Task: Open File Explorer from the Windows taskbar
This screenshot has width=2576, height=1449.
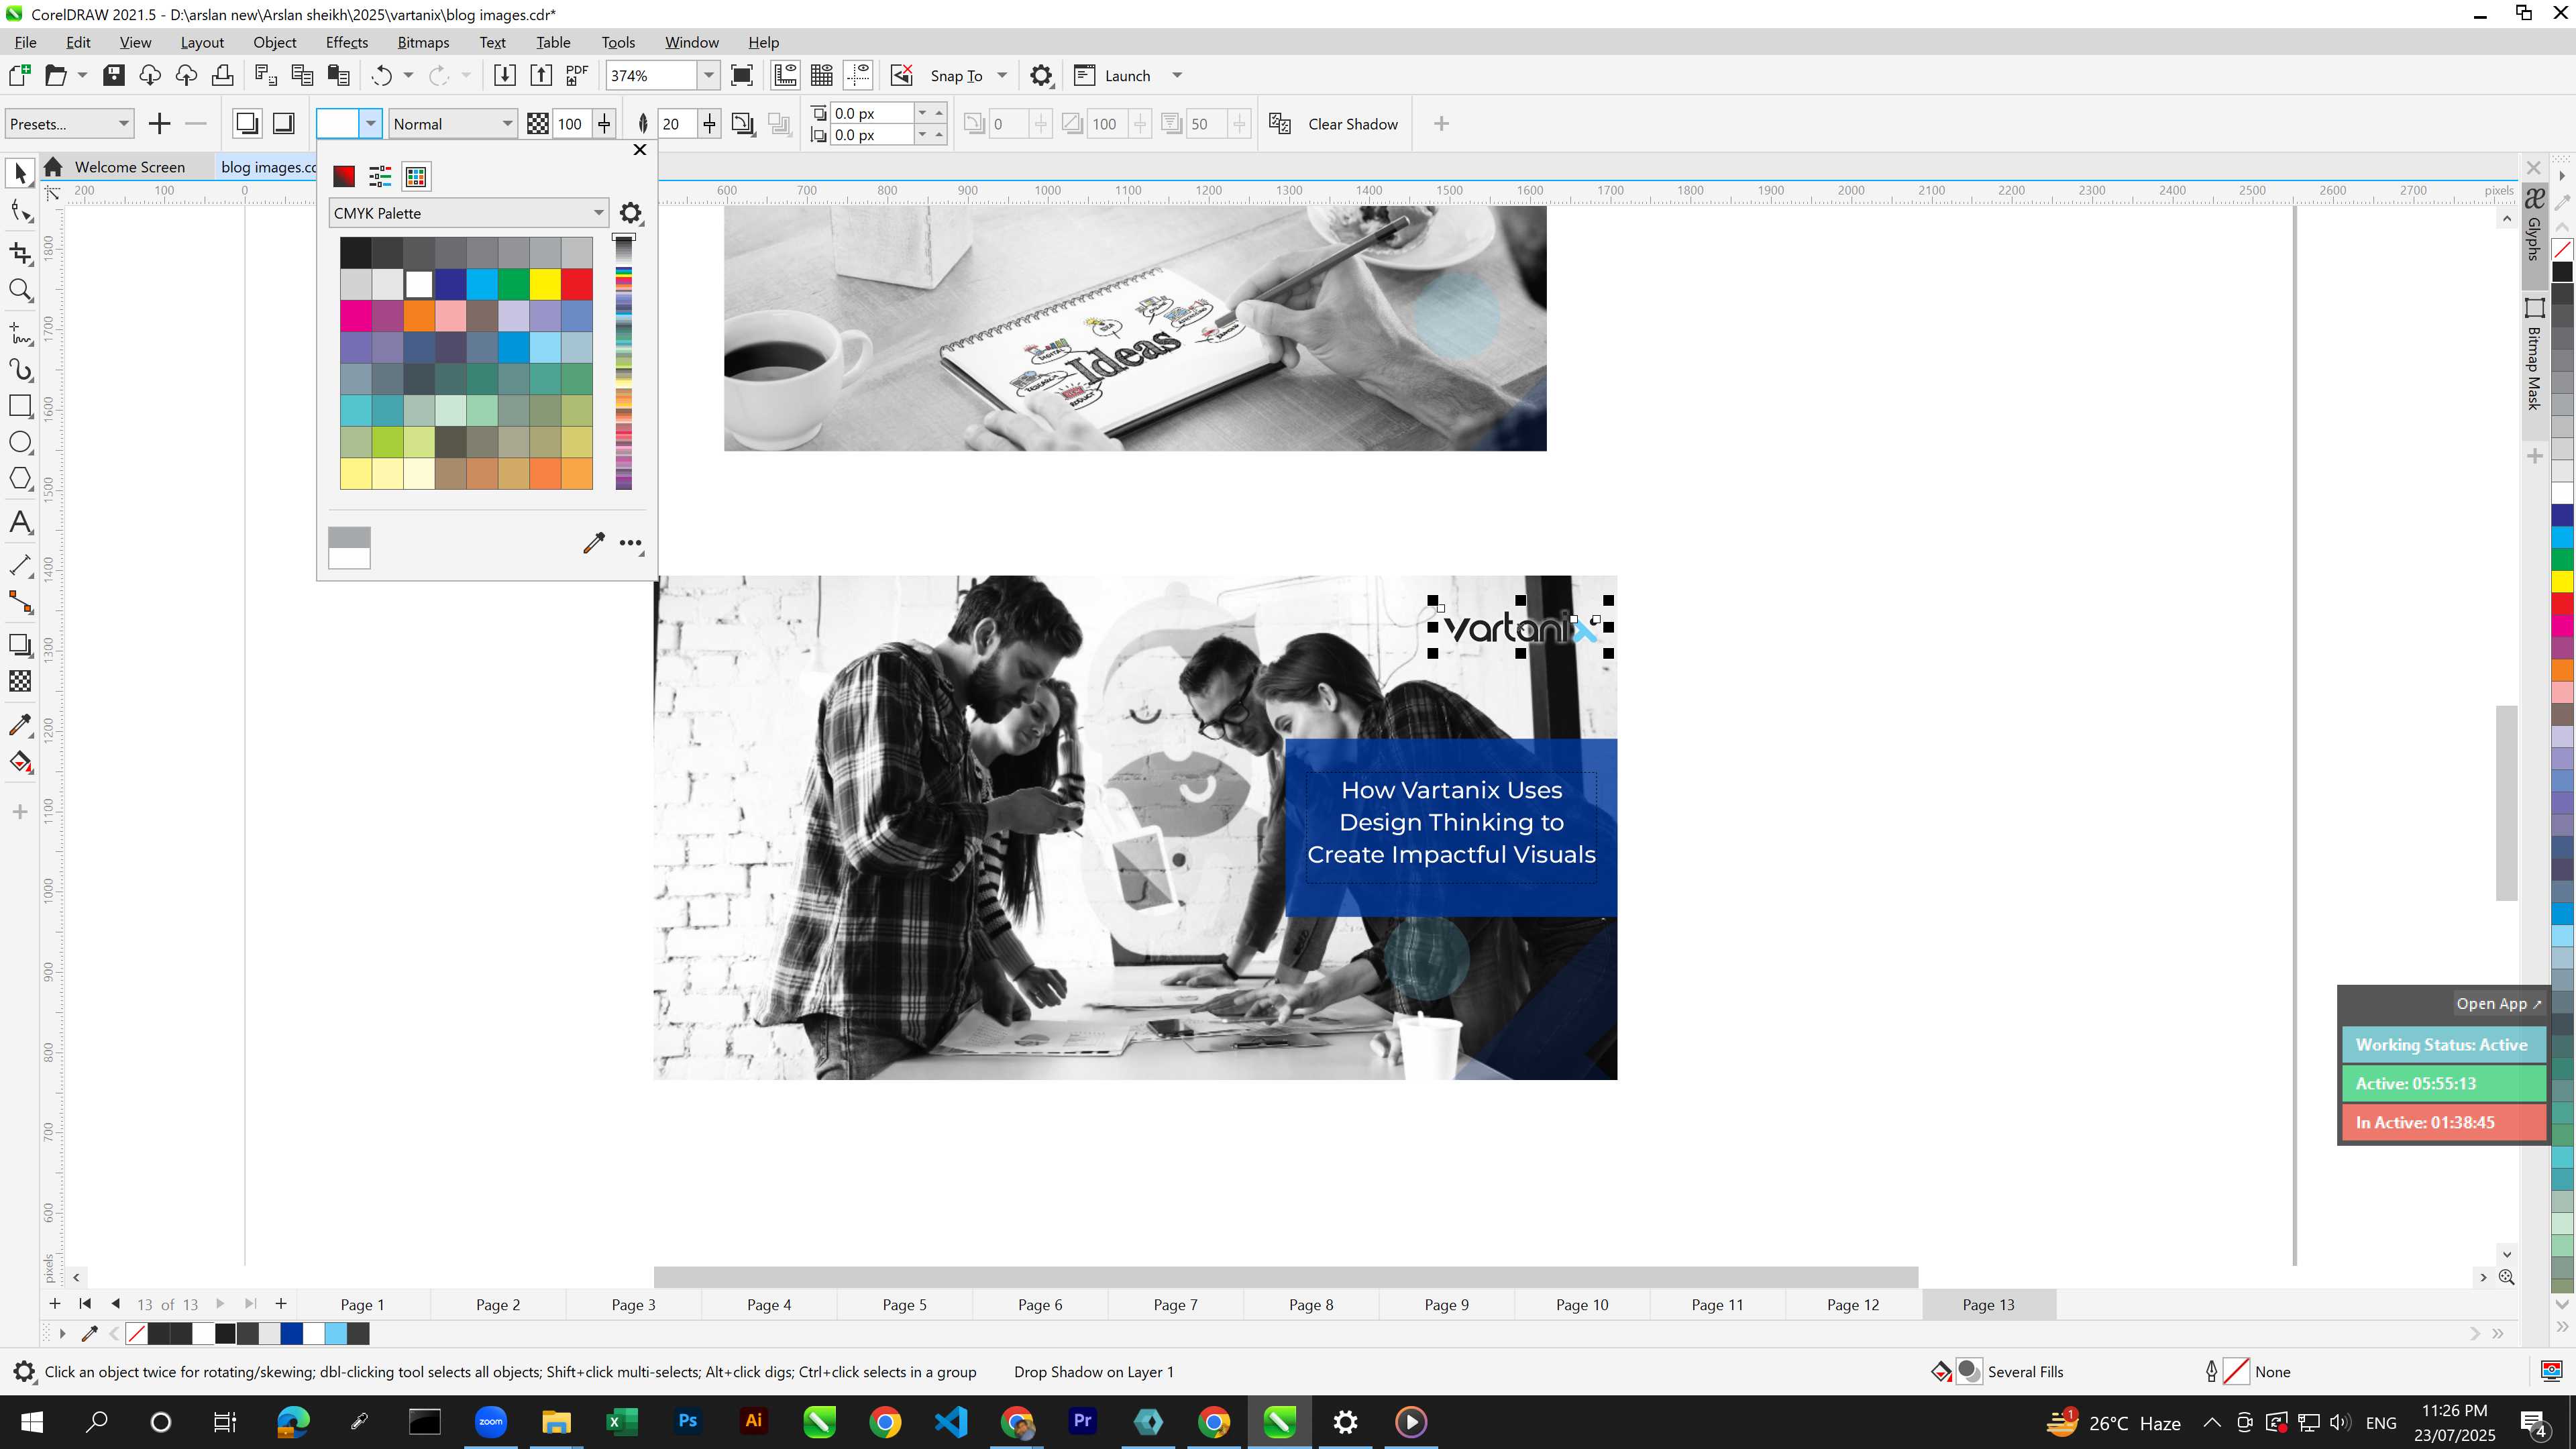Action: pos(556,1421)
